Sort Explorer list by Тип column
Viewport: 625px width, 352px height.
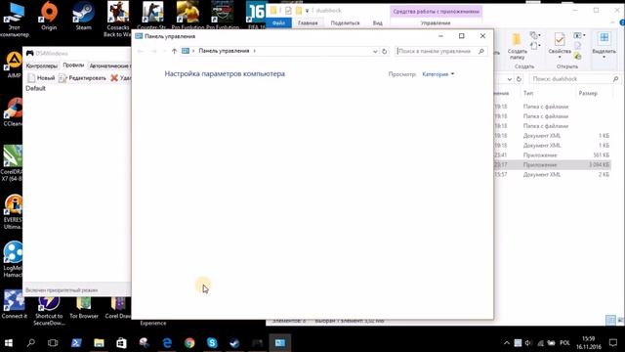[528, 93]
